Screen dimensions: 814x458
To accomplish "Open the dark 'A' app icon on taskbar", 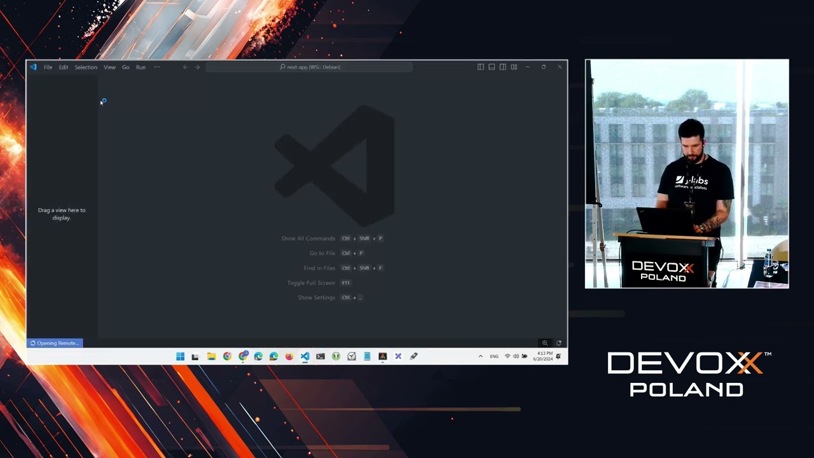I will (x=382, y=356).
